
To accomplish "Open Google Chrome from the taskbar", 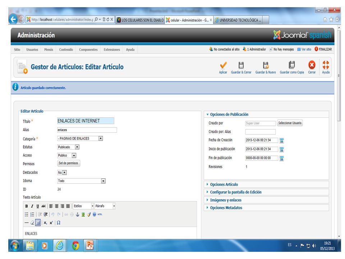I will (x=75, y=245).
